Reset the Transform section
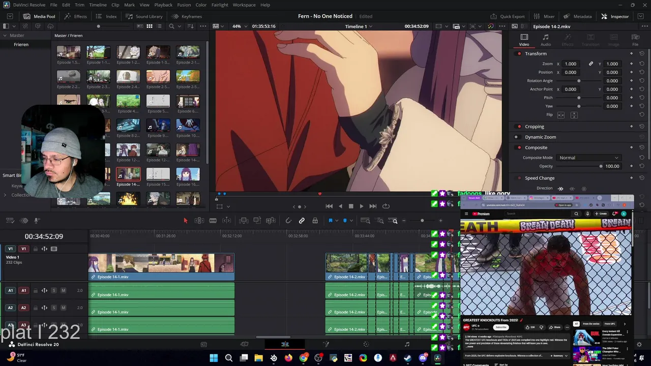 point(642,53)
